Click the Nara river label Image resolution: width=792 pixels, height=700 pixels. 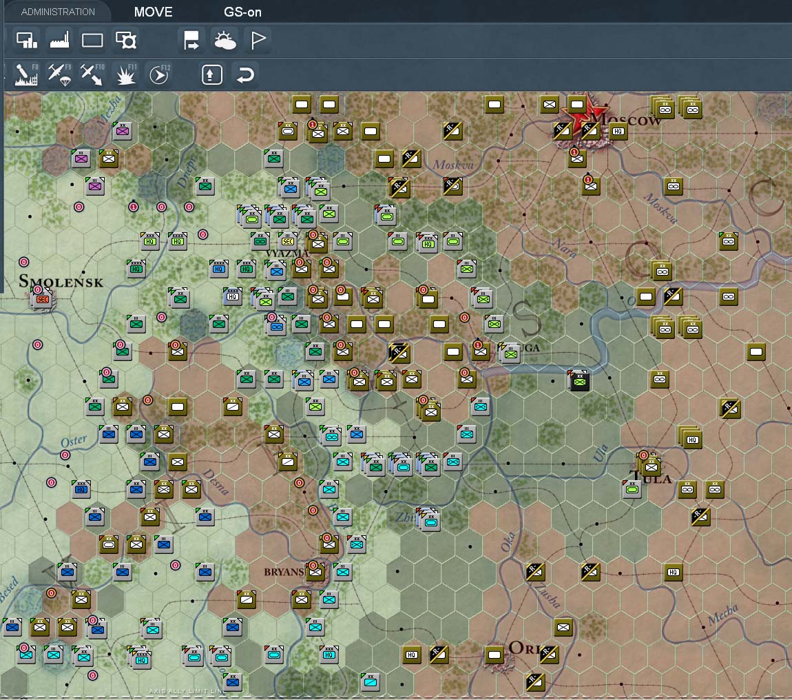pos(565,248)
